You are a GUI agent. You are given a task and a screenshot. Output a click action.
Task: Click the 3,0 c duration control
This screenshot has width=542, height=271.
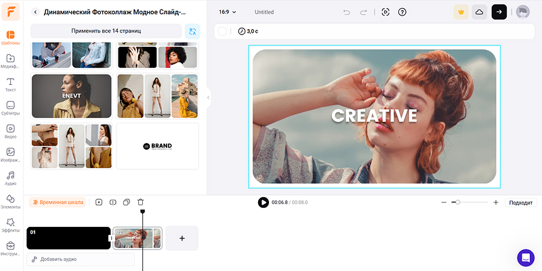click(248, 31)
